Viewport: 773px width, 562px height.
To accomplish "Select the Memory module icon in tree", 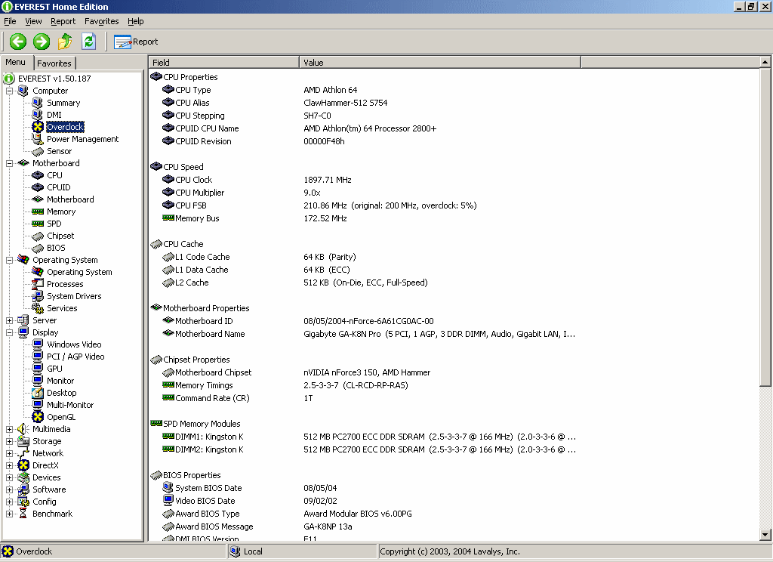I will pos(38,212).
